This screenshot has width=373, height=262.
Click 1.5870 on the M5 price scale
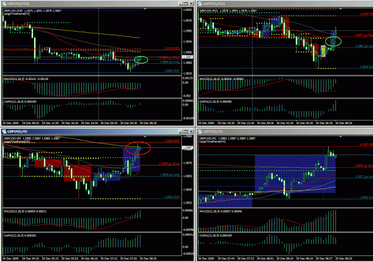(187, 164)
